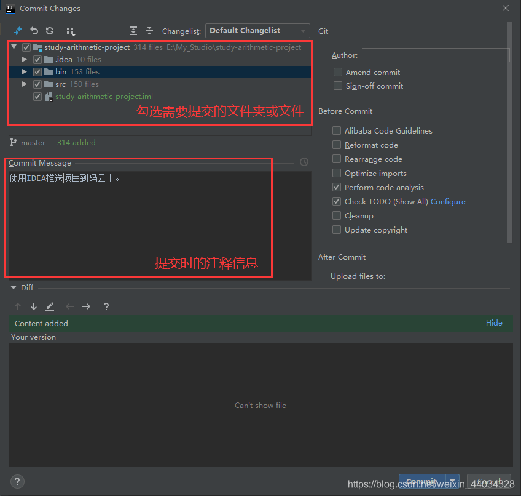This screenshot has width=521, height=496.
Task: Open the Changelist dropdown
Action: coord(257,31)
